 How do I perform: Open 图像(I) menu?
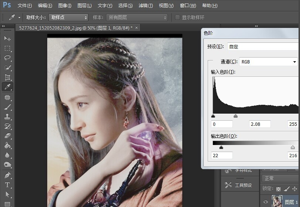tap(65, 6)
